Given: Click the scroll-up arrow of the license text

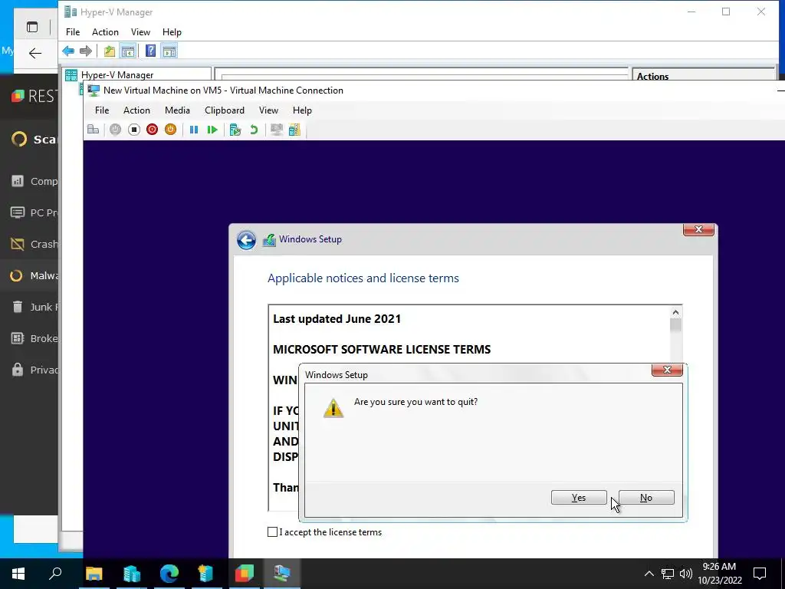Looking at the screenshot, I should [x=675, y=313].
